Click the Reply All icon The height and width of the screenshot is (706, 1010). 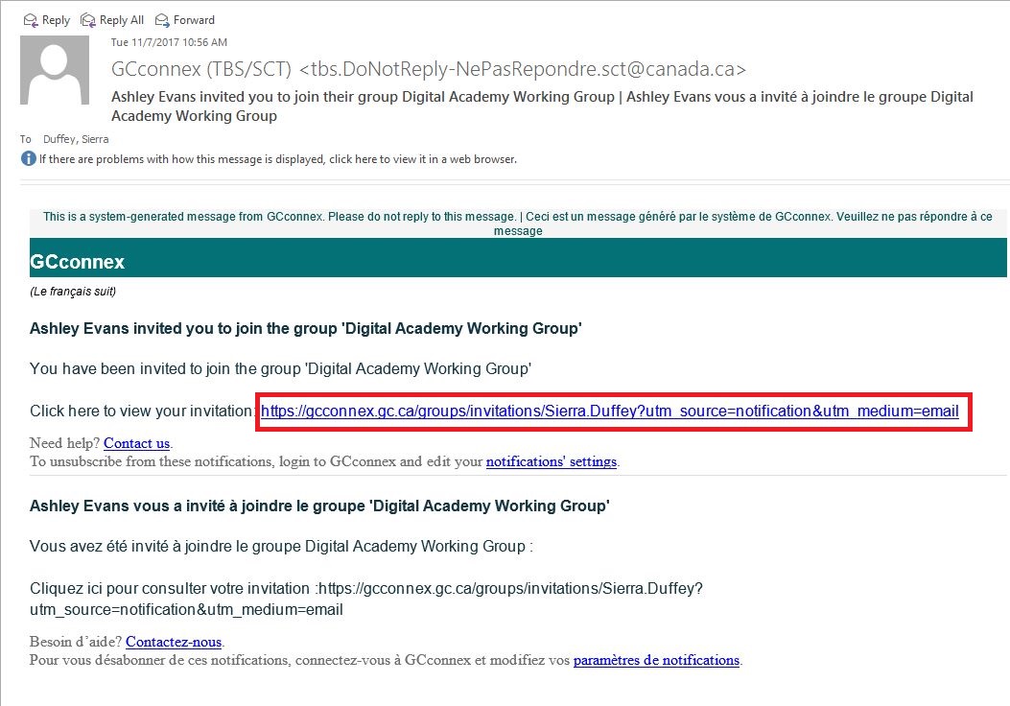tap(86, 19)
